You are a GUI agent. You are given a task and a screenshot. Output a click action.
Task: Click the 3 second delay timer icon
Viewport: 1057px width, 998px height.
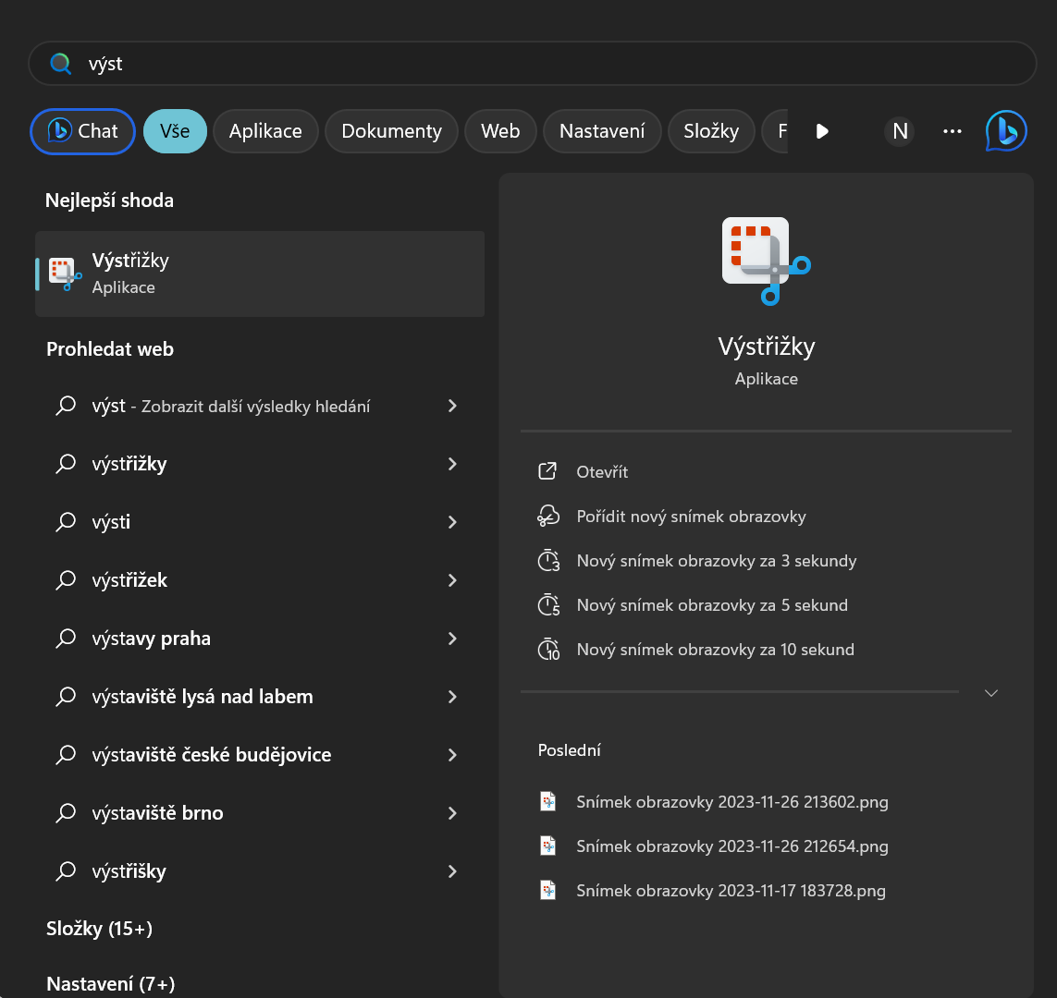point(548,561)
